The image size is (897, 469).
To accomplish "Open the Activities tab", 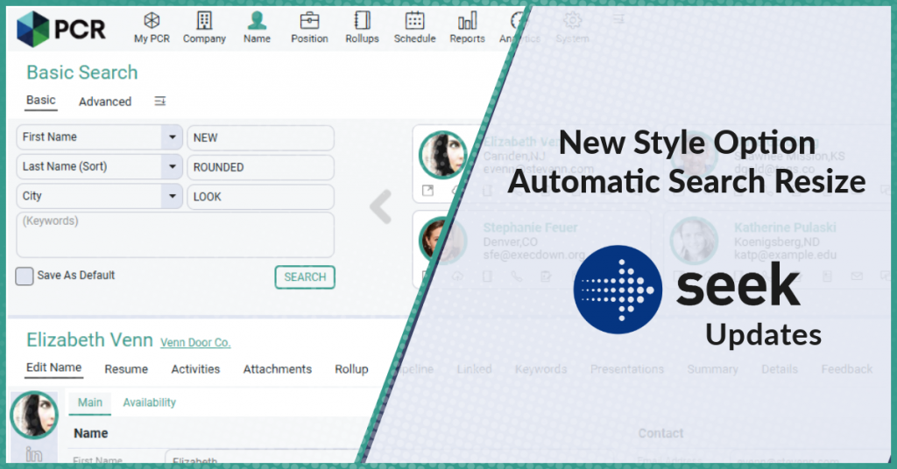I will point(195,369).
